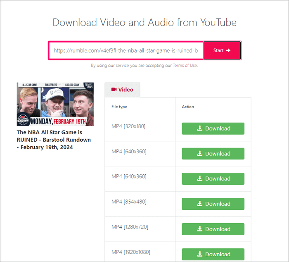The image size is (289, 262).
Task: Click the arrow icon in the Start button
Action: point(228,50)
